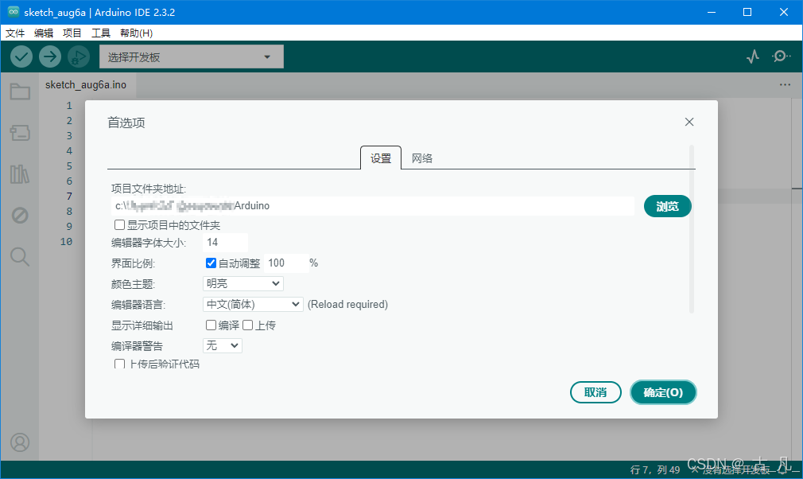Enable verbose output for 上传
This screenshot has width=803, height=479.
[x=248, y=325]
